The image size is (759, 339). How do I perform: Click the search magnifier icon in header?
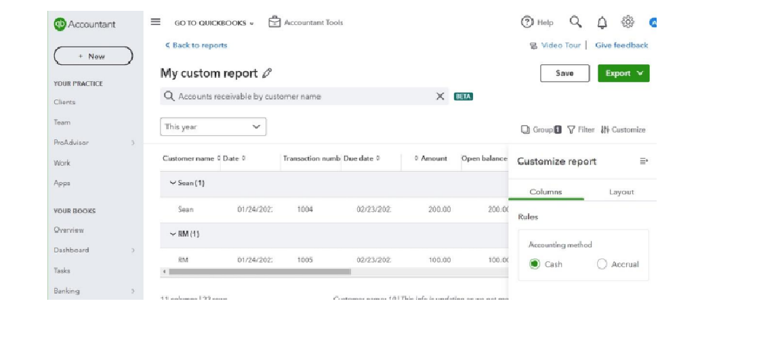[575, 22]
